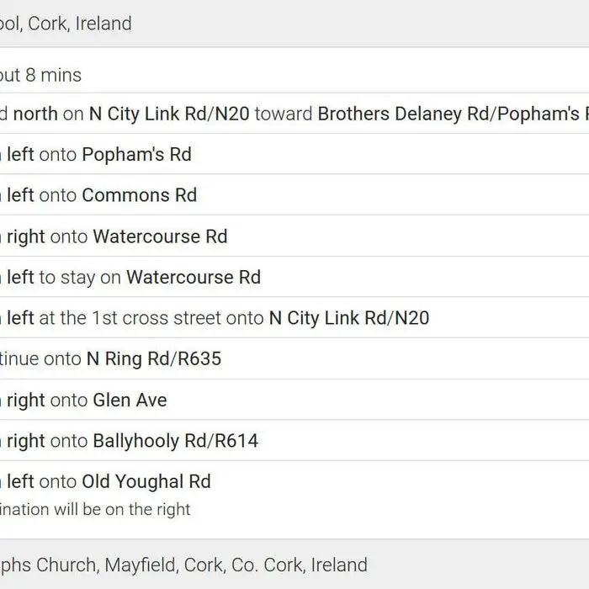This screenshot has width=589, height=589.
Task: Select the 'left onto Commons Rd' step
Action: tap(294, 195)
